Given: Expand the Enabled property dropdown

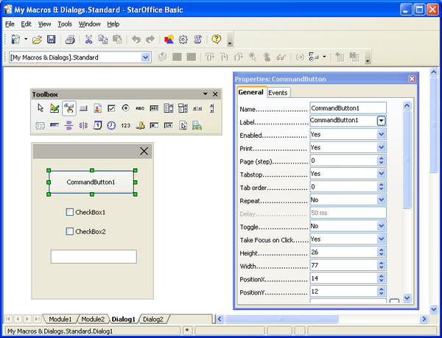Looking at the screenshot, I should tap(382, 135).
